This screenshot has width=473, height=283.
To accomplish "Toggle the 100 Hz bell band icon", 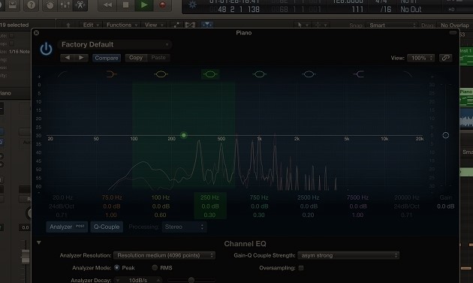I will point(161,74).
